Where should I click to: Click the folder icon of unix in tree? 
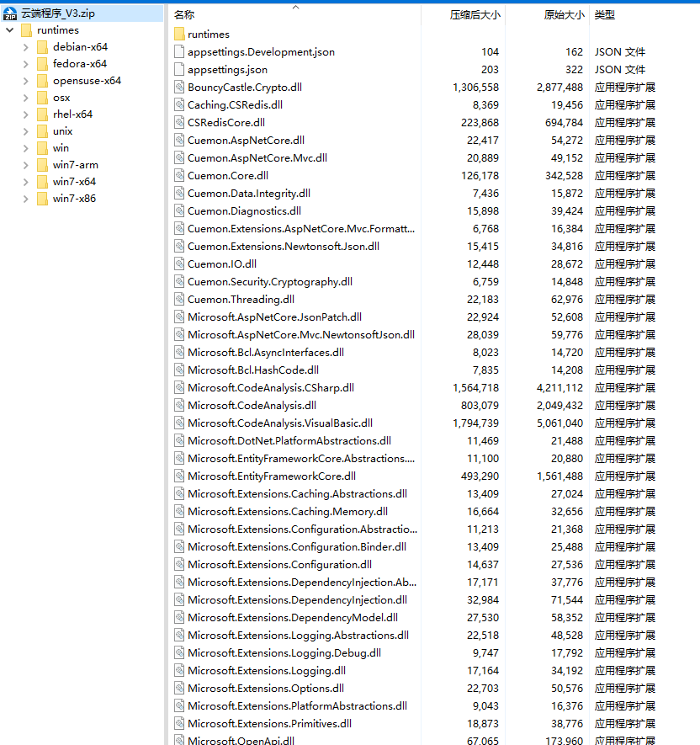coord(42,131)
